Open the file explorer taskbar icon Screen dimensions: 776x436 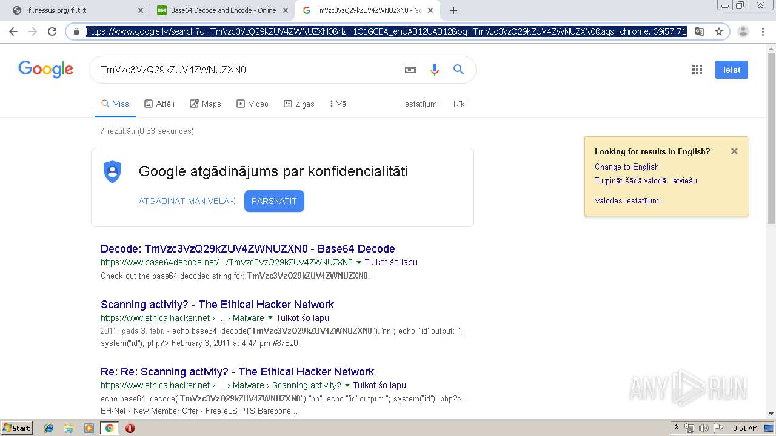click(x=69, y=428)
